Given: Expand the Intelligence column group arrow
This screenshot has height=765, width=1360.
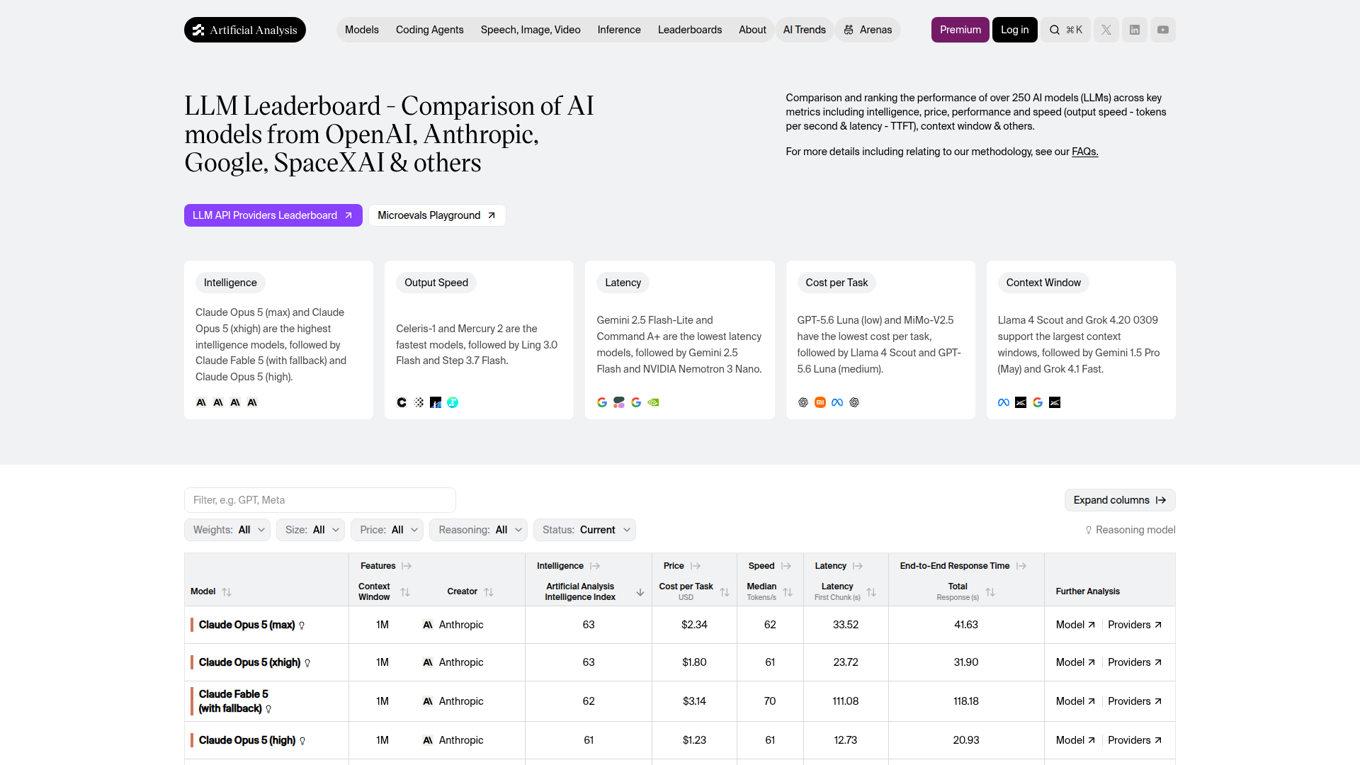Looking at the screenshot, I should point(595,566).
